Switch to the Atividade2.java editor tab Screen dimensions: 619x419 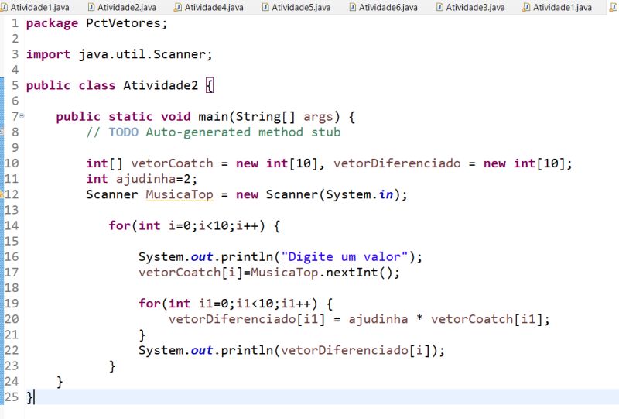pos(122,7)
